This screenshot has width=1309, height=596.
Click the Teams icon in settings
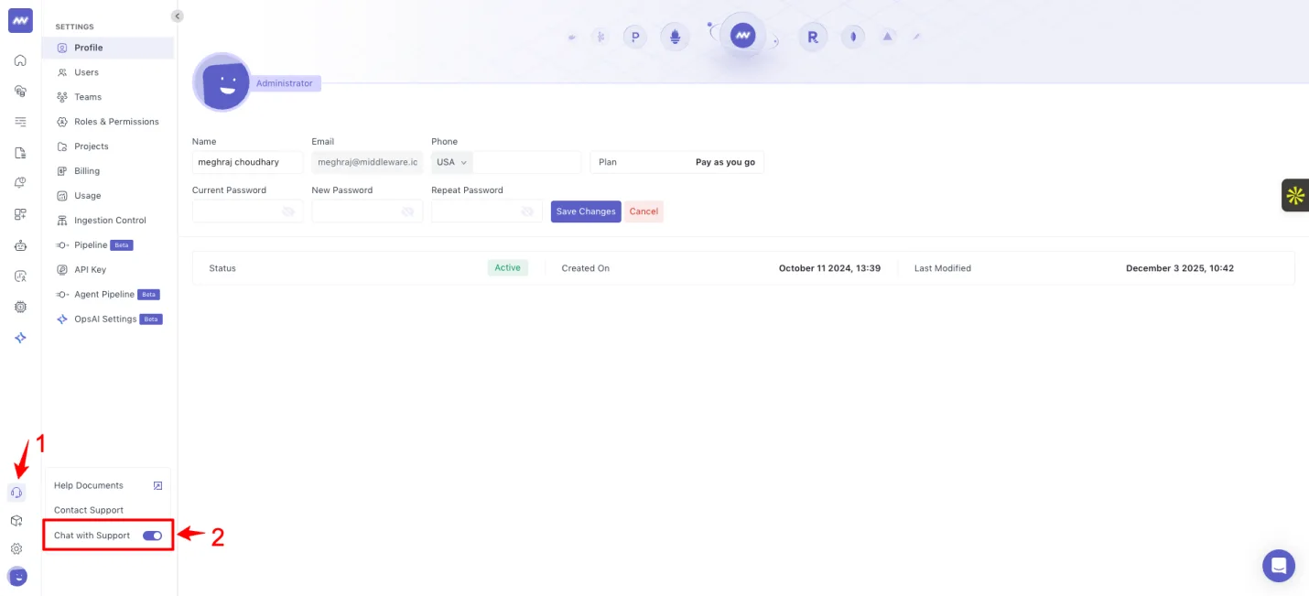(x=62, y=97)
